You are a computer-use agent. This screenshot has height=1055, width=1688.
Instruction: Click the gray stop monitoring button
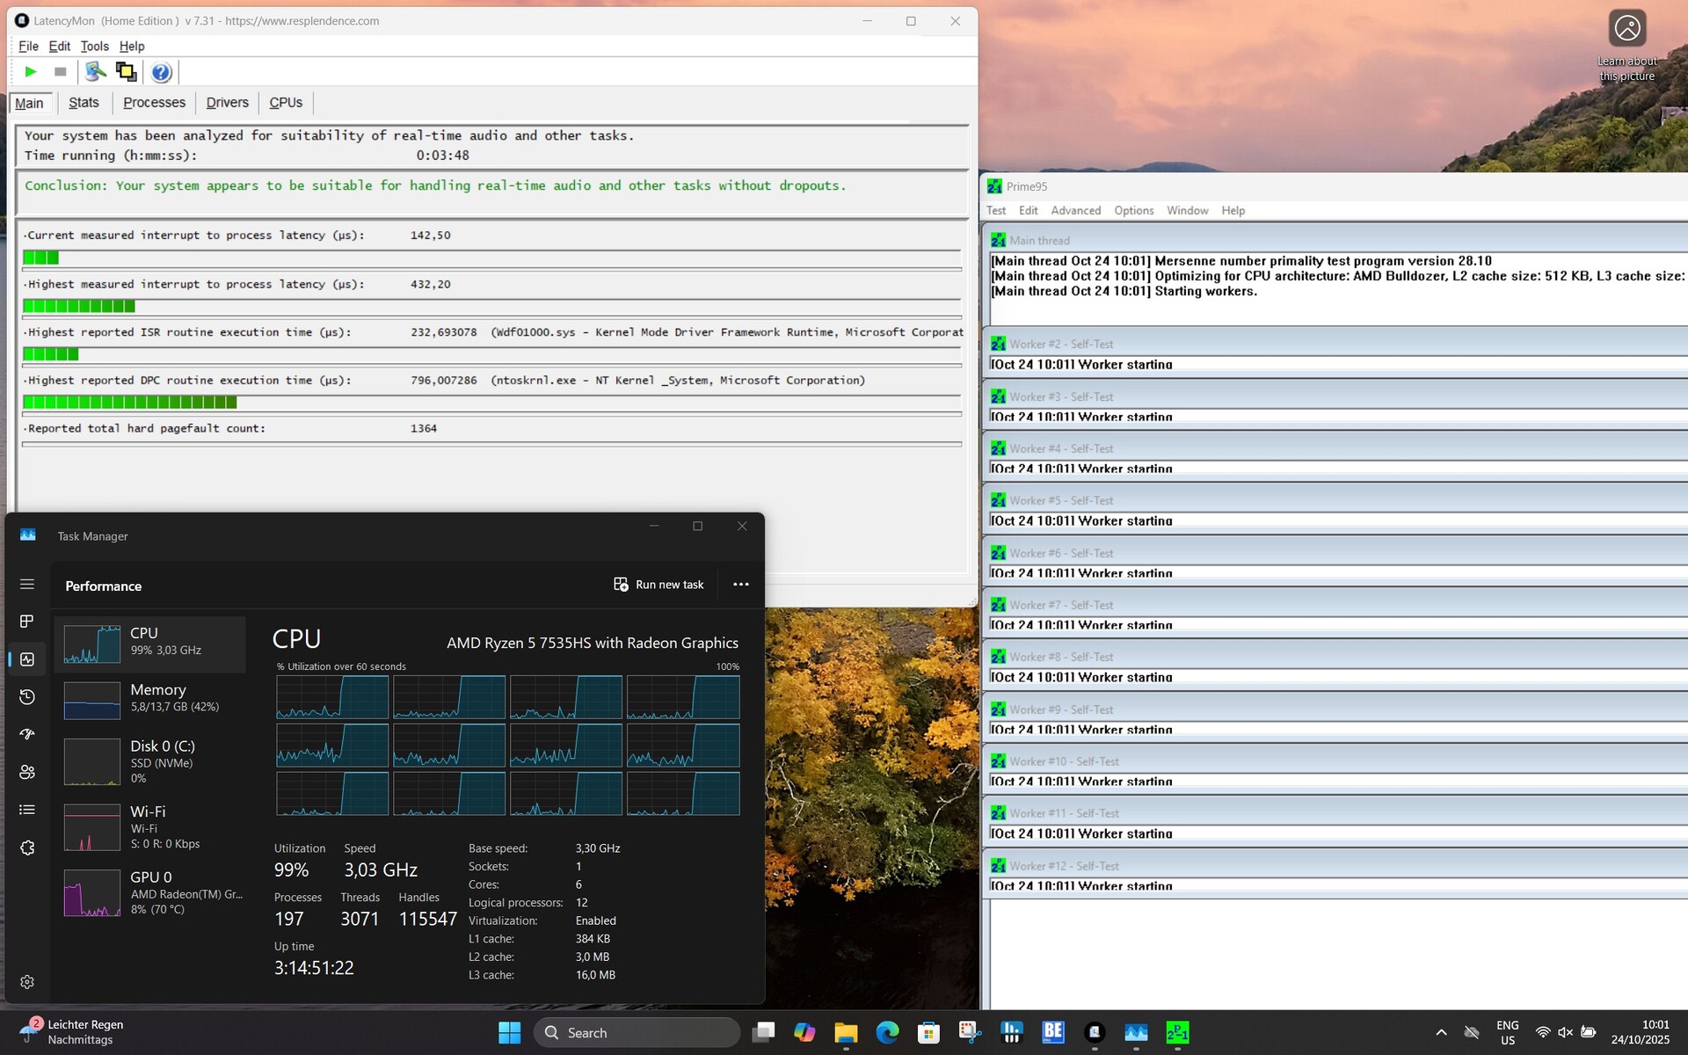tap(60, 72)
